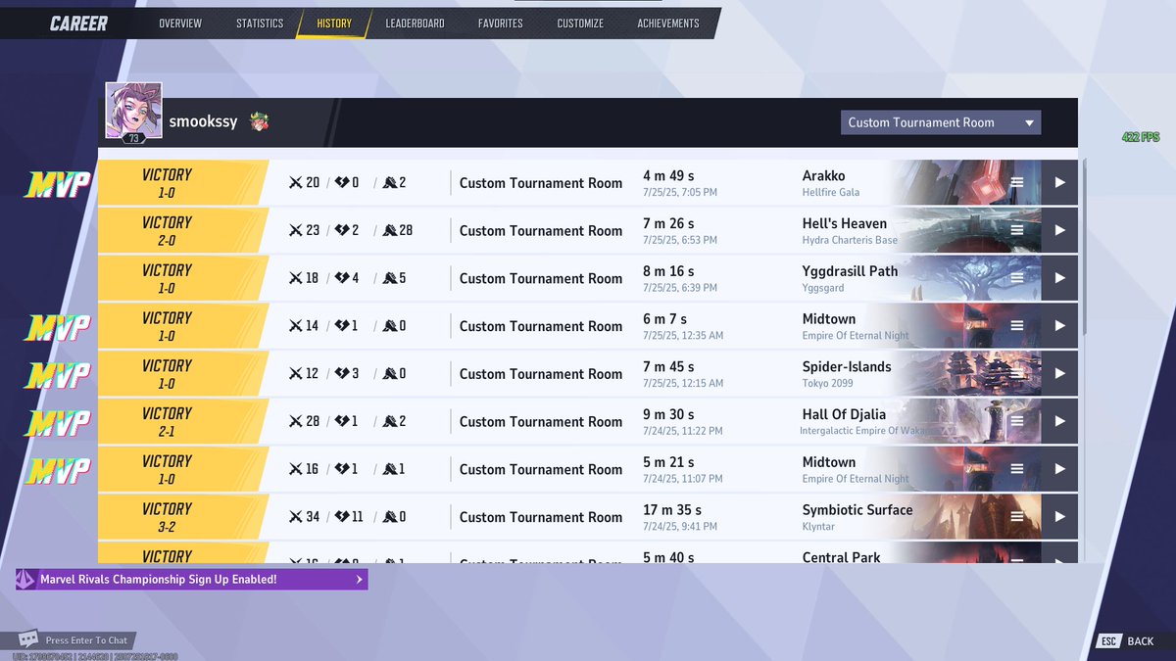1176x661 pixels.
Task: Click MVP badge on Arakko row
Action: click(x=58, y=183)
